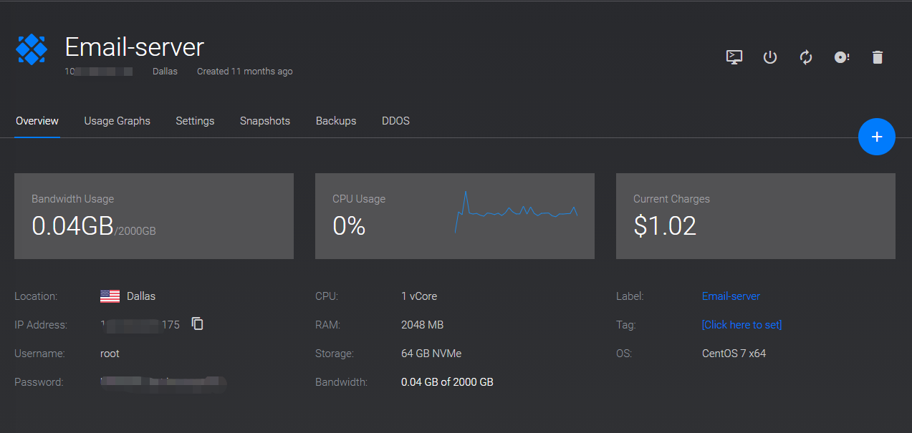Copy the IP address with the copy icon
The height and width of the screenshot is (433, 912).
[198, 324]
